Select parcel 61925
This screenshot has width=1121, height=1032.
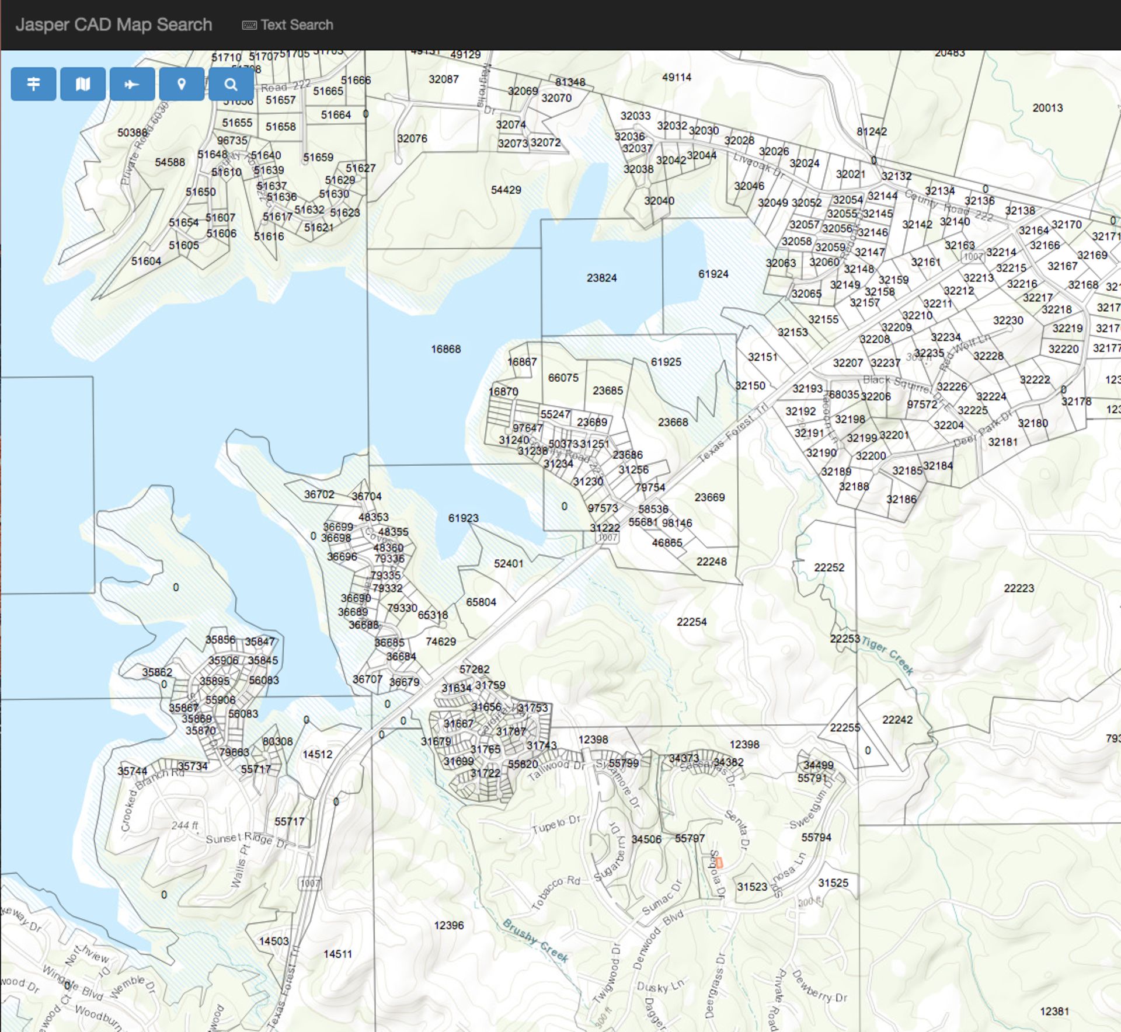coord(666,362)
